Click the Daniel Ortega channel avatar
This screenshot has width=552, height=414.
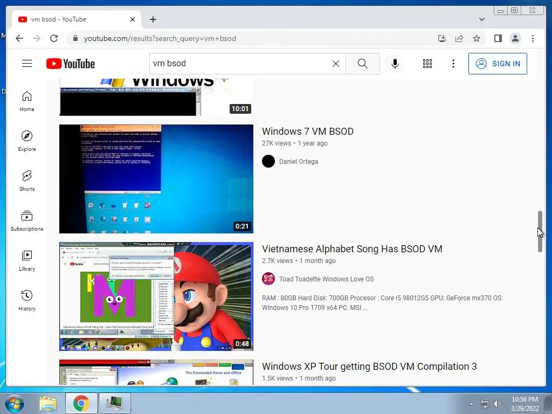268,161
